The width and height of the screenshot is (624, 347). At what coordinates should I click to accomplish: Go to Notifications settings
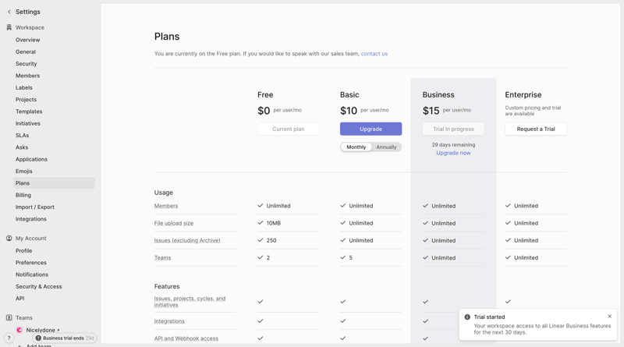(32, 274)
